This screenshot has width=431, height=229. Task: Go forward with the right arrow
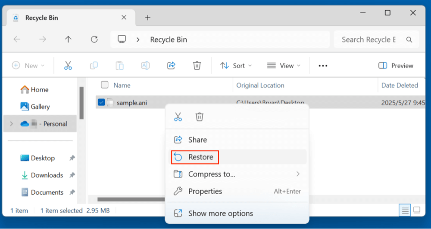[x=43, y=40]
